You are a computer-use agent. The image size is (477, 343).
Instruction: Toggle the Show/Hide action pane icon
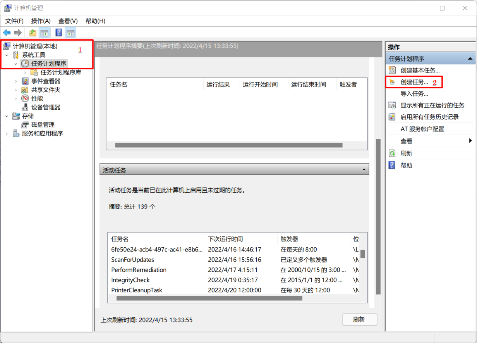(x=70, y=33)
